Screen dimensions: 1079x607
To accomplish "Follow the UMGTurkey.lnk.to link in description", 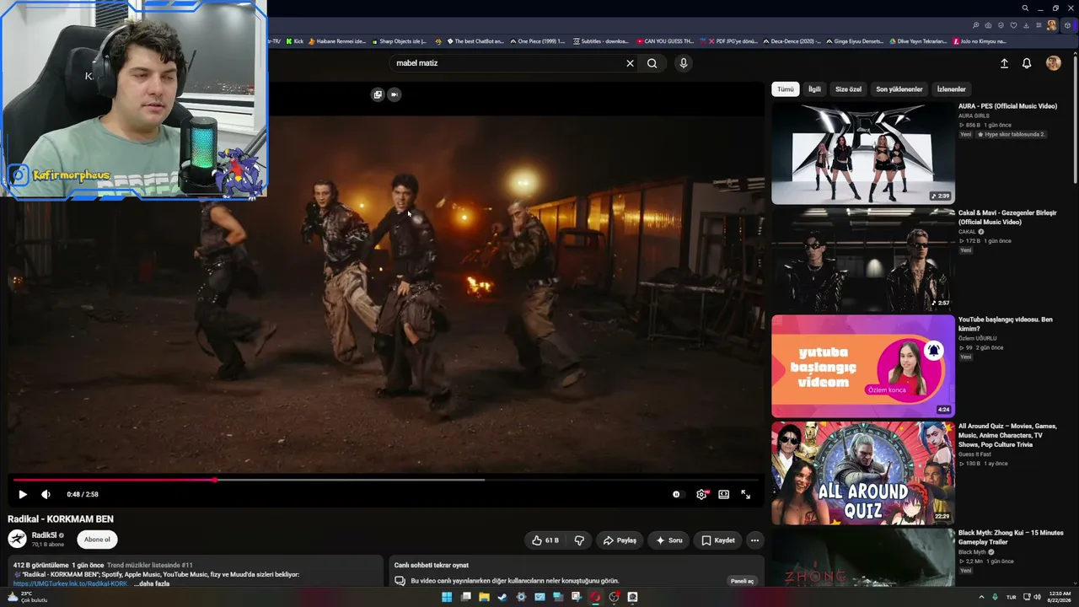I will click(x=71, y=583).
